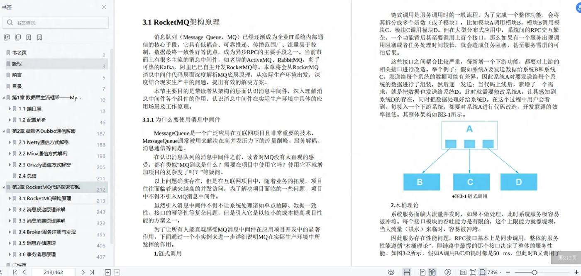Click the bookmark icon beside 前言
This screenshot has height=276, width=581.
point(8,75)
